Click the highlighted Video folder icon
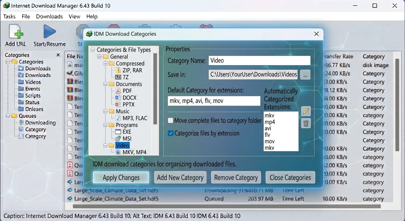Screen dimensions: 405x221 [x=112, y=146]
